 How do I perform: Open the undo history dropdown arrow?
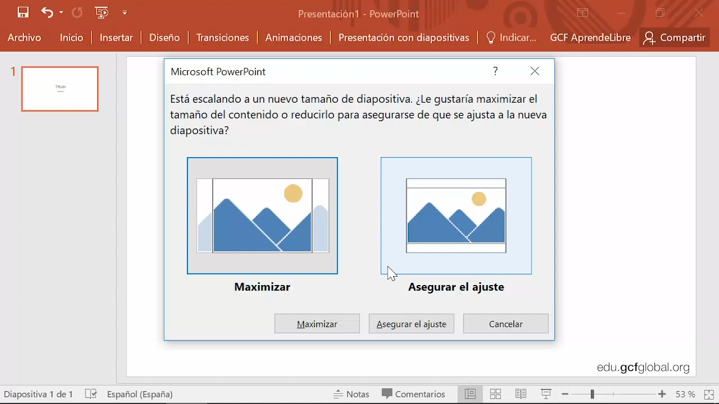(x=61, y=12)
